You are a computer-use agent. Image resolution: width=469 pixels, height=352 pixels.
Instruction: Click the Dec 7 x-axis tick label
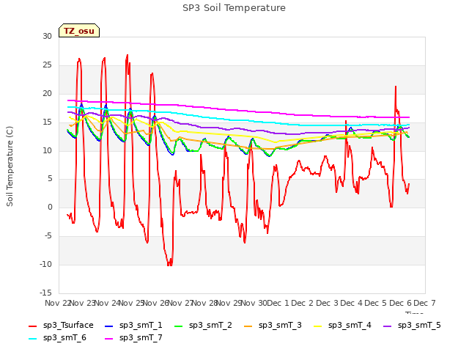tap(425, 303)
